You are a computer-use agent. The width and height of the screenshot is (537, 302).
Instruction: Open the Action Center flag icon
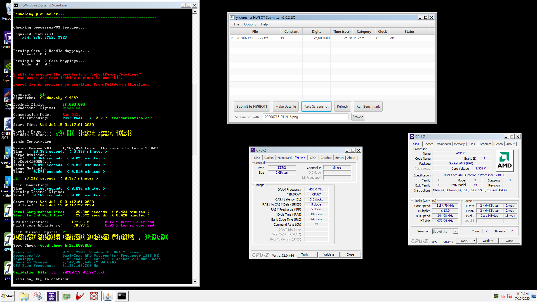[509, 296]
